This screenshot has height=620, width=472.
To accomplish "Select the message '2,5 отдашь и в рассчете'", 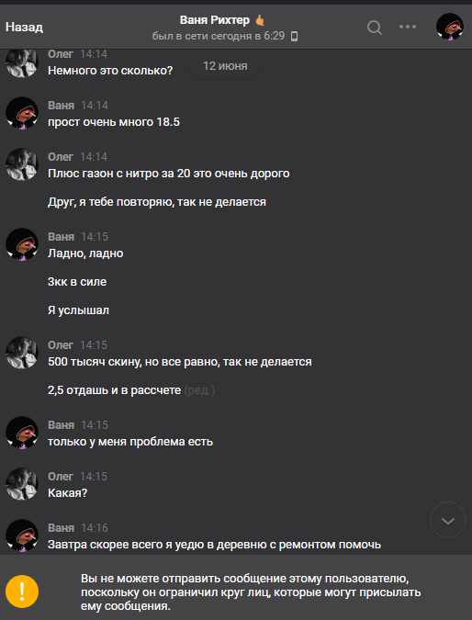I will click(x=114, y=390).
